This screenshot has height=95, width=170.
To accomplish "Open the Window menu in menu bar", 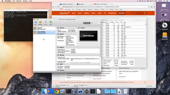I will [x=25, y=1].
